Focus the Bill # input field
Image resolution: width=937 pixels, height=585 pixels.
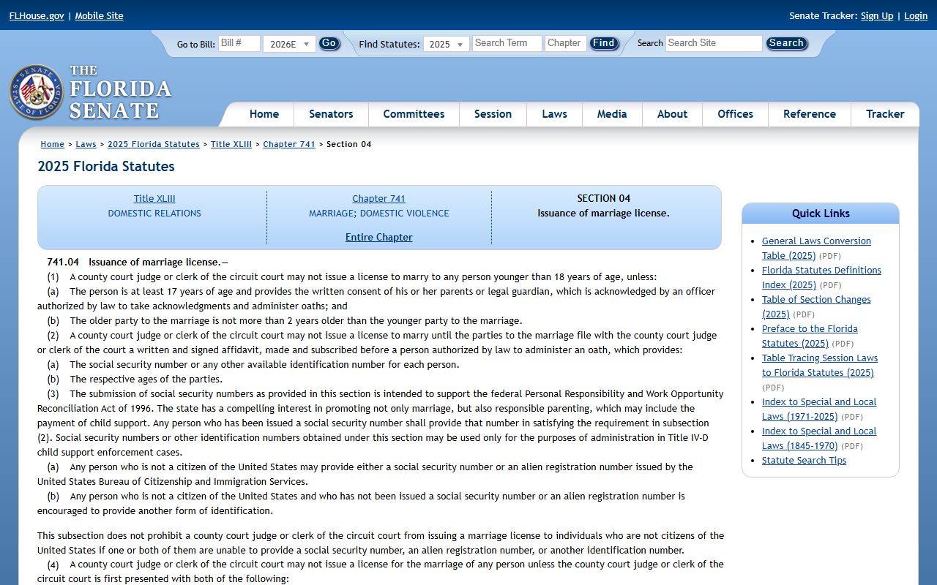pos(239,43)
